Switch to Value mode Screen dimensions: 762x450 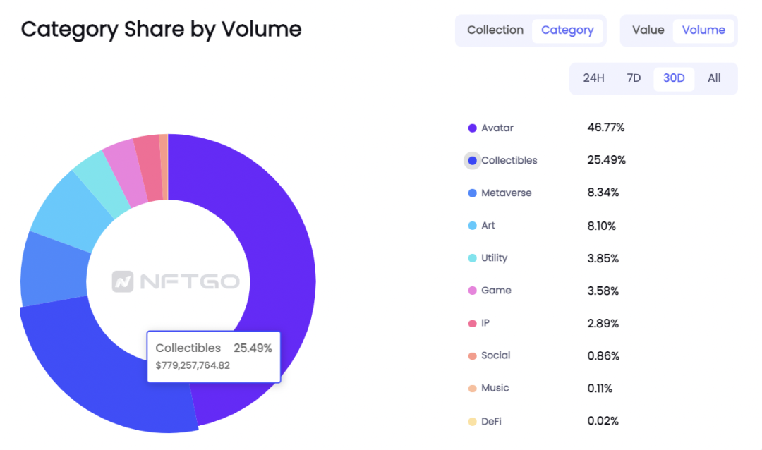click(648, 30)
